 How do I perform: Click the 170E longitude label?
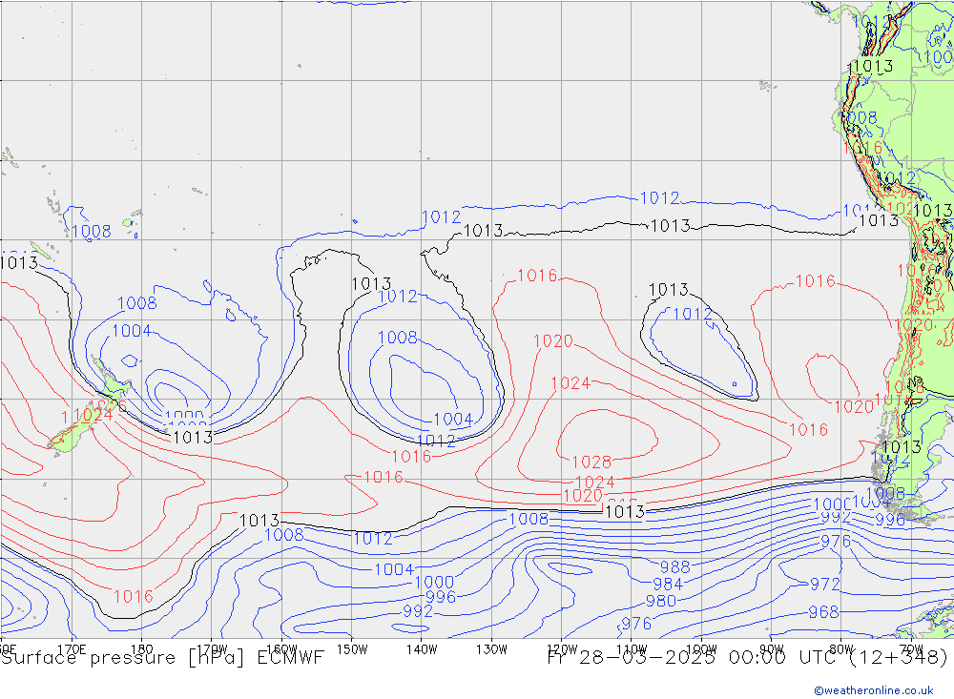[x=72, y=649]
